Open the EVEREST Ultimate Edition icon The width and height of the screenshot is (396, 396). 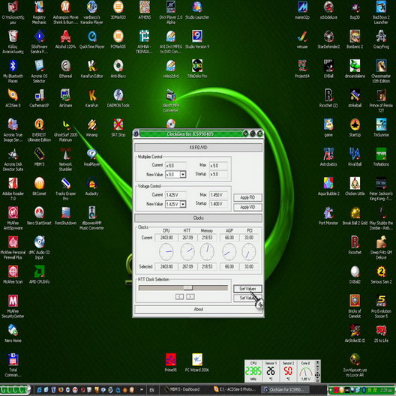click(x=40, y=130)
